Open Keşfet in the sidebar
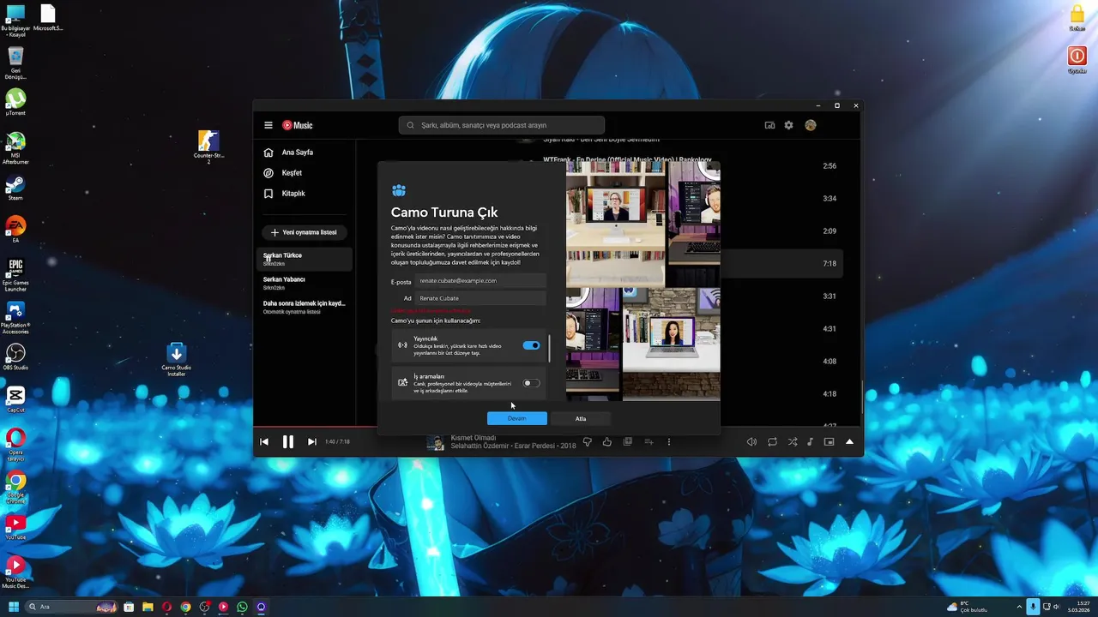 (x=305, y=173)
